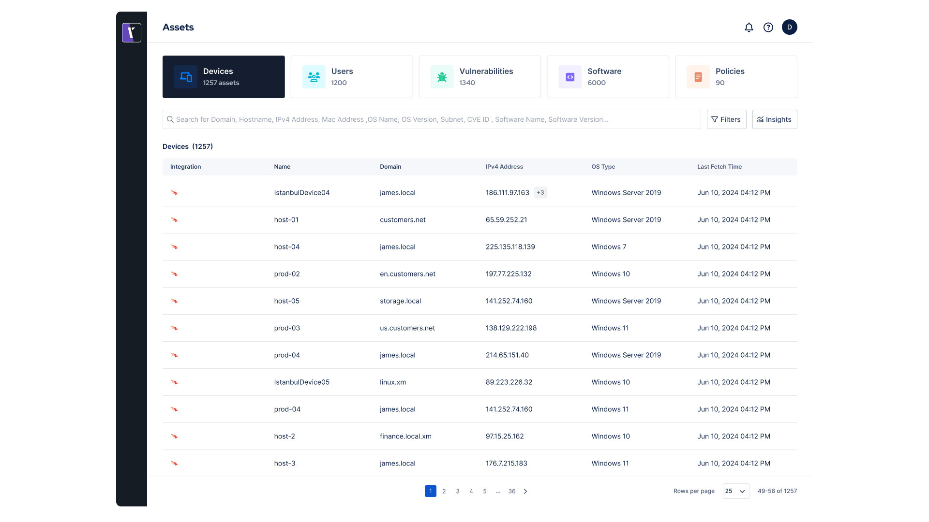Click the search input field
The image size is (929, 522).
pos(431,119)
